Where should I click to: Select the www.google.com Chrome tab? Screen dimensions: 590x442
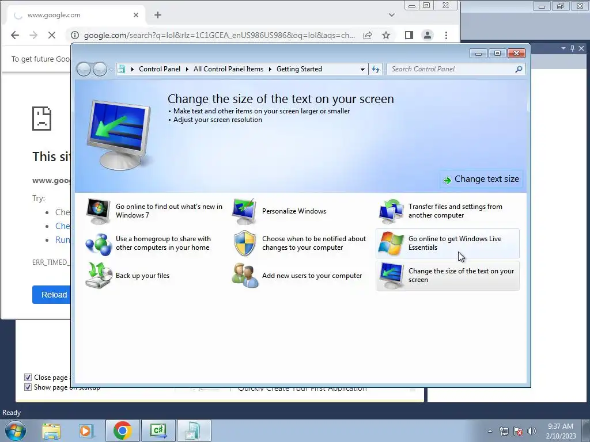[x=75, y=15]
